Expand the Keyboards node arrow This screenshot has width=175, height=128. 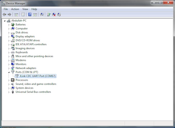9,52
